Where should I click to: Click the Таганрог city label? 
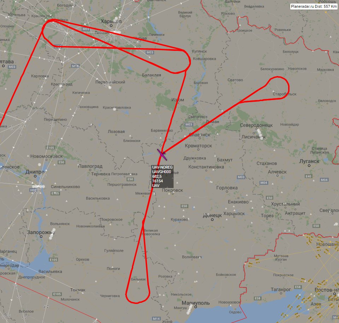281,290
